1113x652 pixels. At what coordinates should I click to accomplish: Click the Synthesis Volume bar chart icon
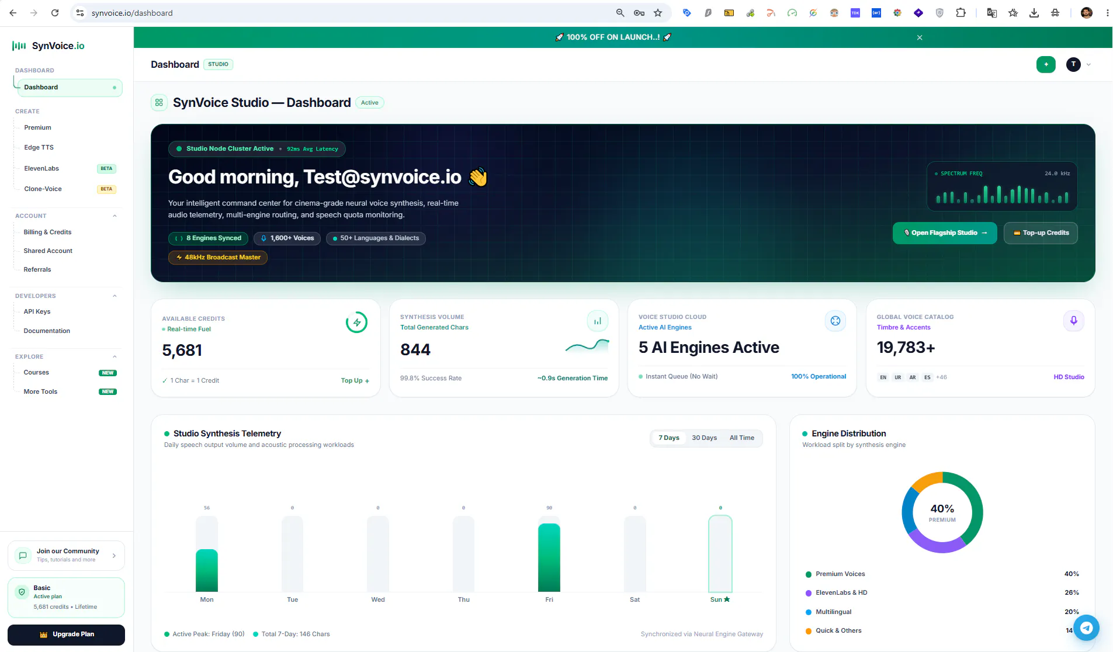(598, 321)
